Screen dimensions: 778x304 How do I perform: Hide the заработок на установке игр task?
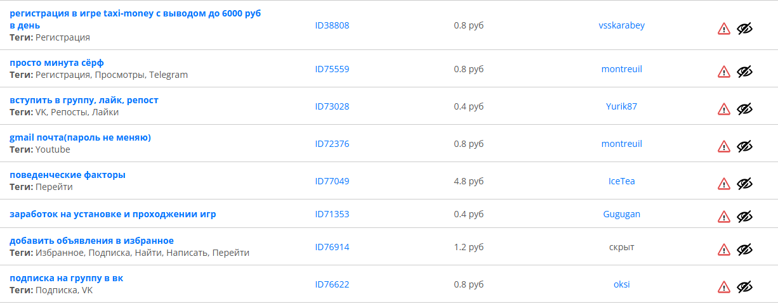745,217
